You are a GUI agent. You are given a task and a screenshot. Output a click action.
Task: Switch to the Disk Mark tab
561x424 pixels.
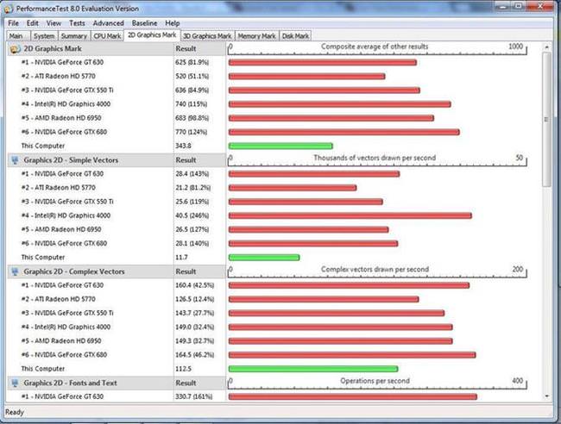(x=295, y=36)
